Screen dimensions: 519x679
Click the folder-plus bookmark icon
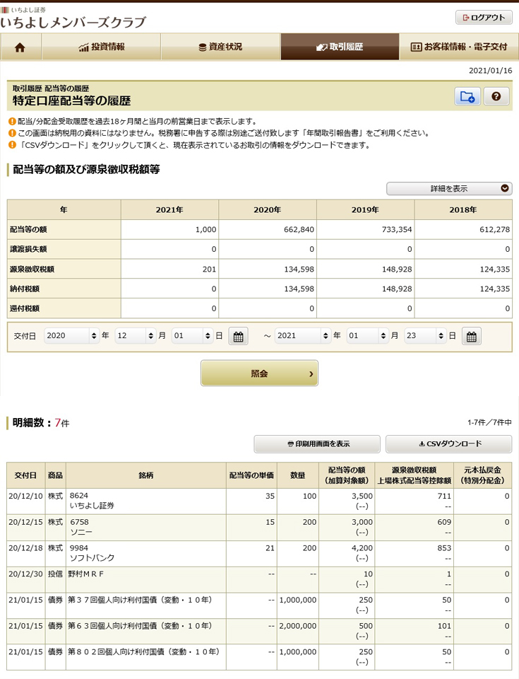click(467, 98)
